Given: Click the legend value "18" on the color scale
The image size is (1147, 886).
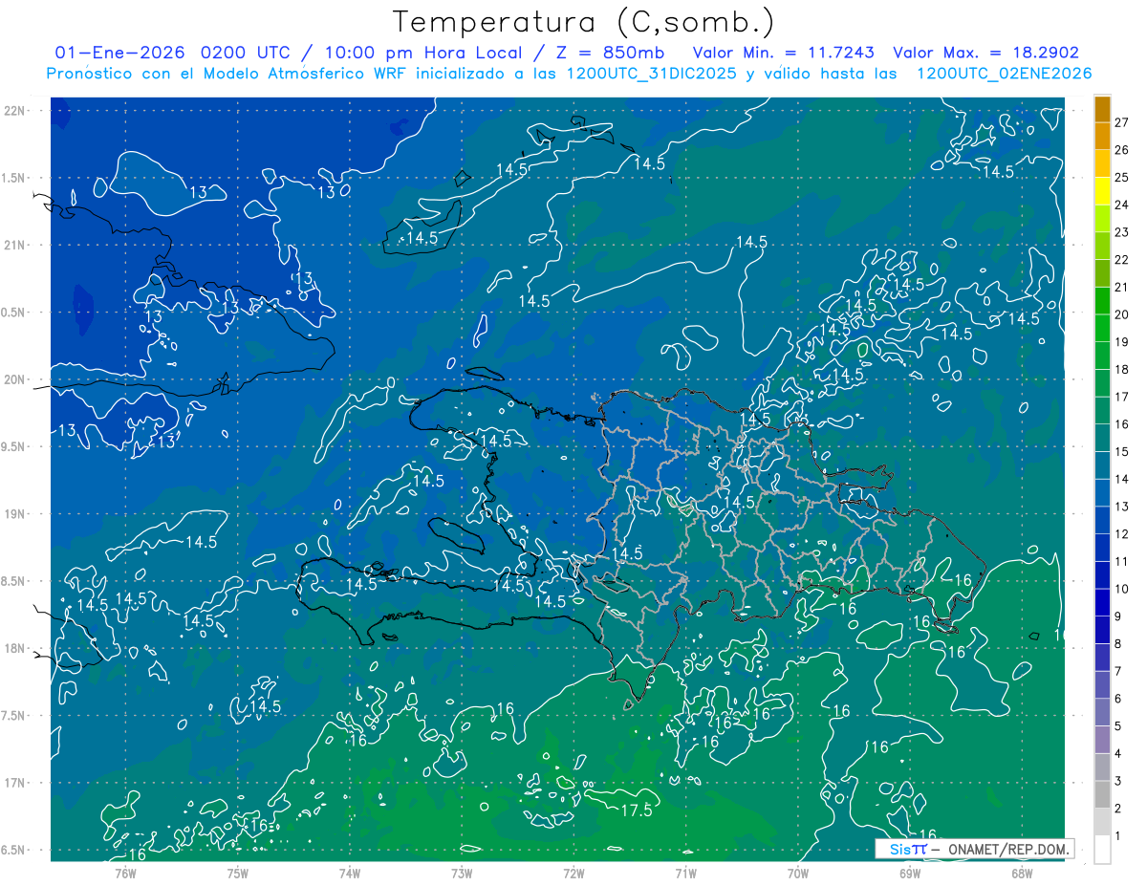Looking at the screenshot, I should (x=1122, y=369).
